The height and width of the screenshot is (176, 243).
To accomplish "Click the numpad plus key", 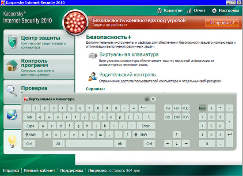I will (229, 122).
